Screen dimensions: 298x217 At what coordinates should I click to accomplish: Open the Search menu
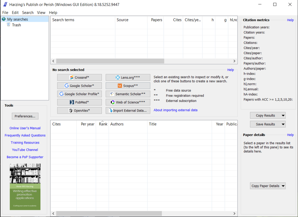coord(28,13)
